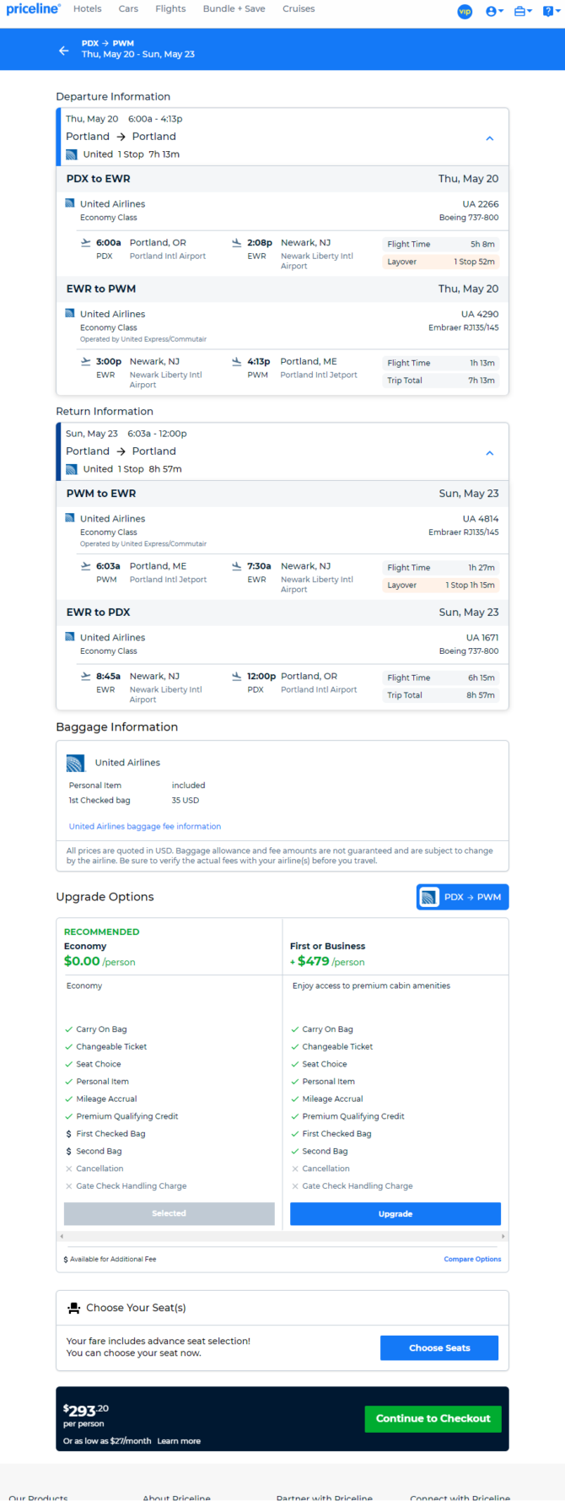This screenshot has width=565, height=1501.
Task: Click the back arrow in blue header
Action: pyautogui.click(x=64, y=51)
